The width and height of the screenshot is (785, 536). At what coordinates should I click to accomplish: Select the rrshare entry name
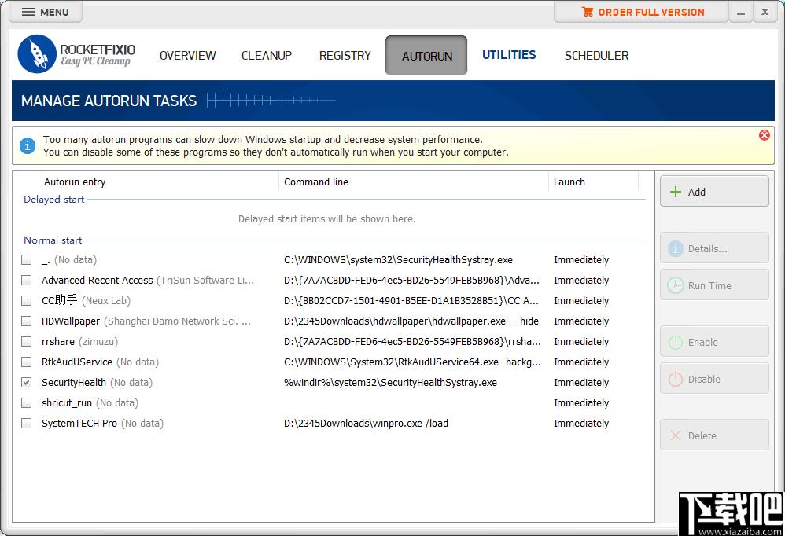tap(58, 342)
